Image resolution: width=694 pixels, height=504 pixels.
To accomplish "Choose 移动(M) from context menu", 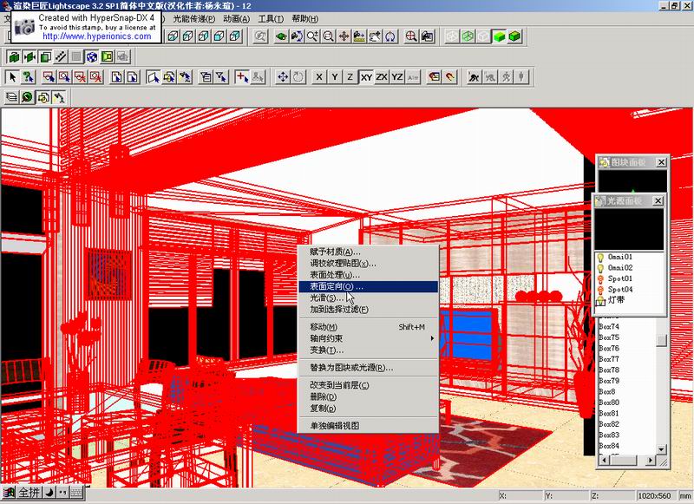I will (369, 327).
